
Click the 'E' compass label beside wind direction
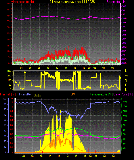coord(126,85)
